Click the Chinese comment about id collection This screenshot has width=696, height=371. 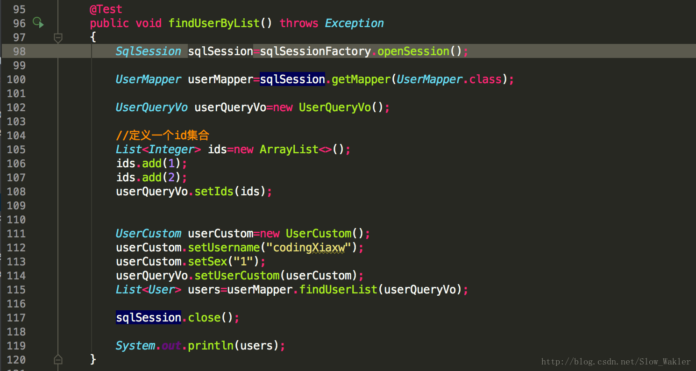(163, 136)
